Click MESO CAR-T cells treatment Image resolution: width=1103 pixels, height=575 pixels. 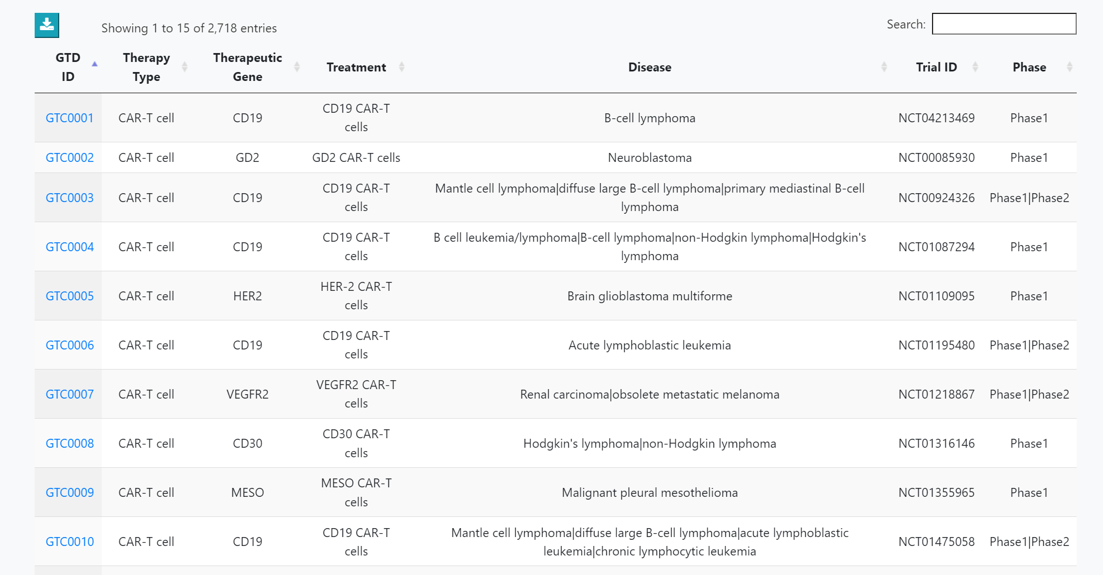tap(356, 492)
